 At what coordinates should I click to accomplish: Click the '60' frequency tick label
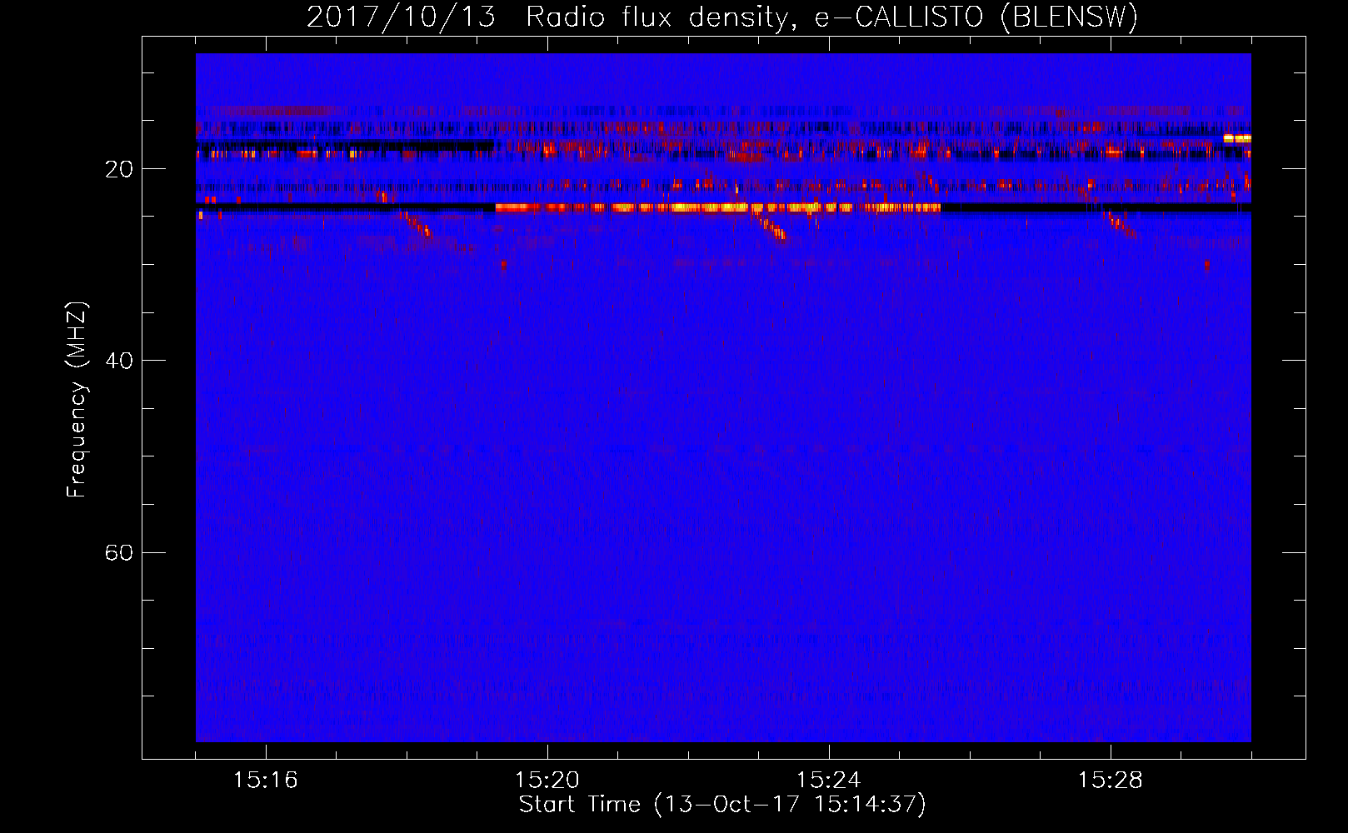click(x=119, y=552)
